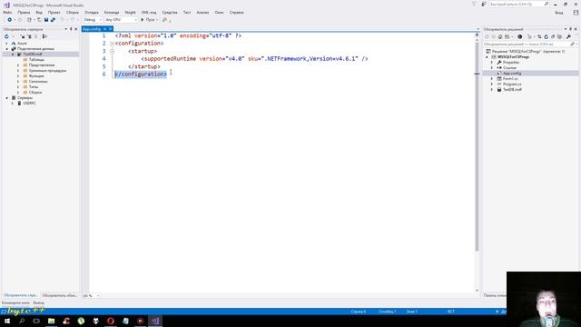Open the Вид menu
Screen dimensions: 581x327
point(39,12)
